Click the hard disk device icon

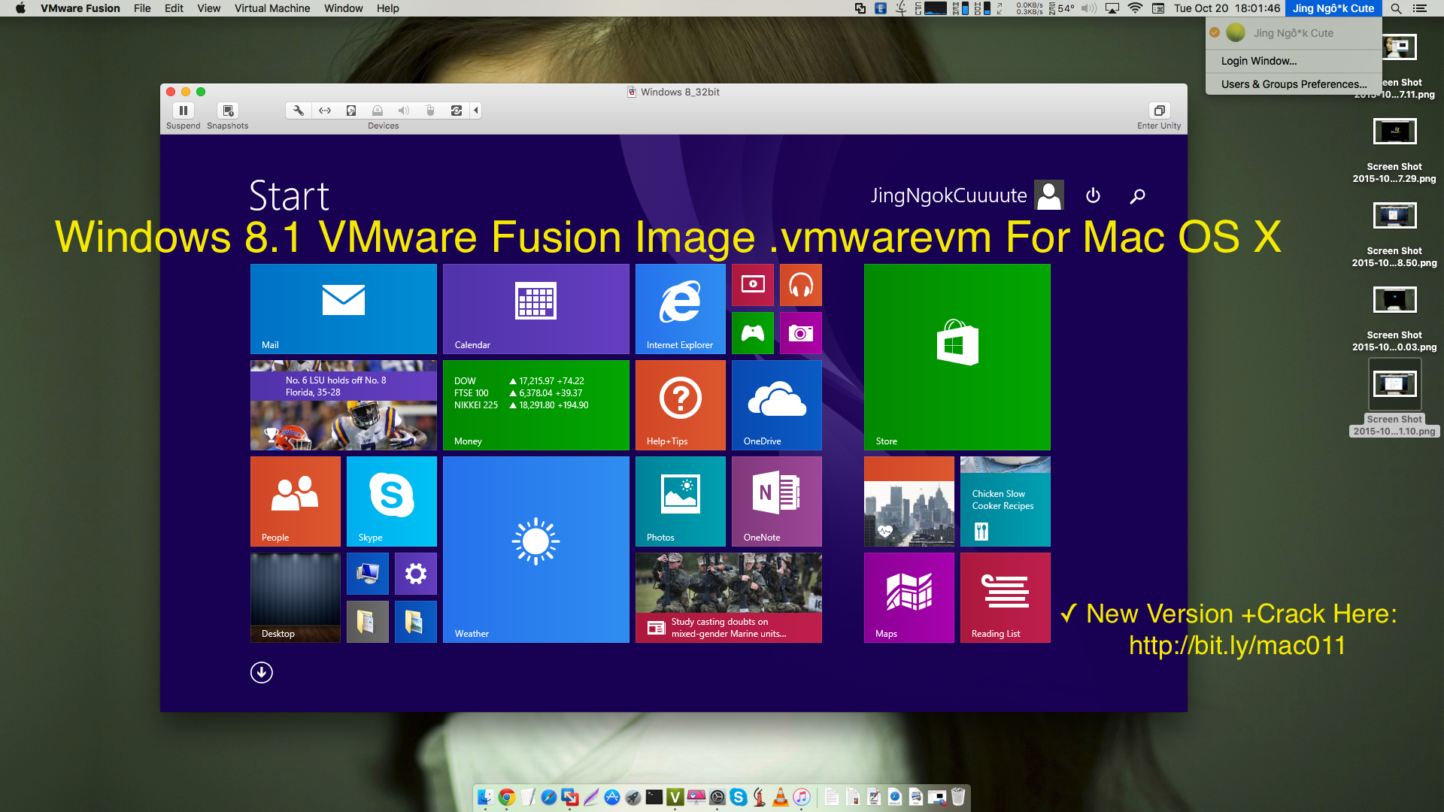351,111
